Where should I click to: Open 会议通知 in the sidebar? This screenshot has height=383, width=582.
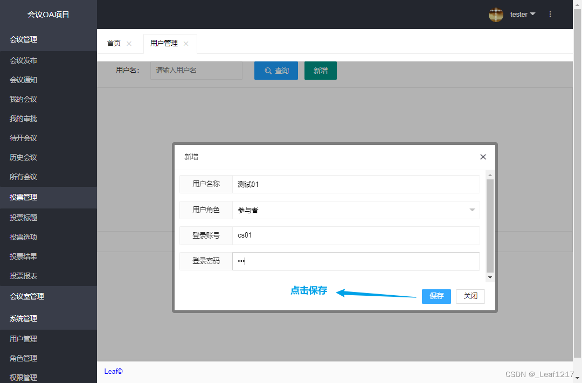48,80
